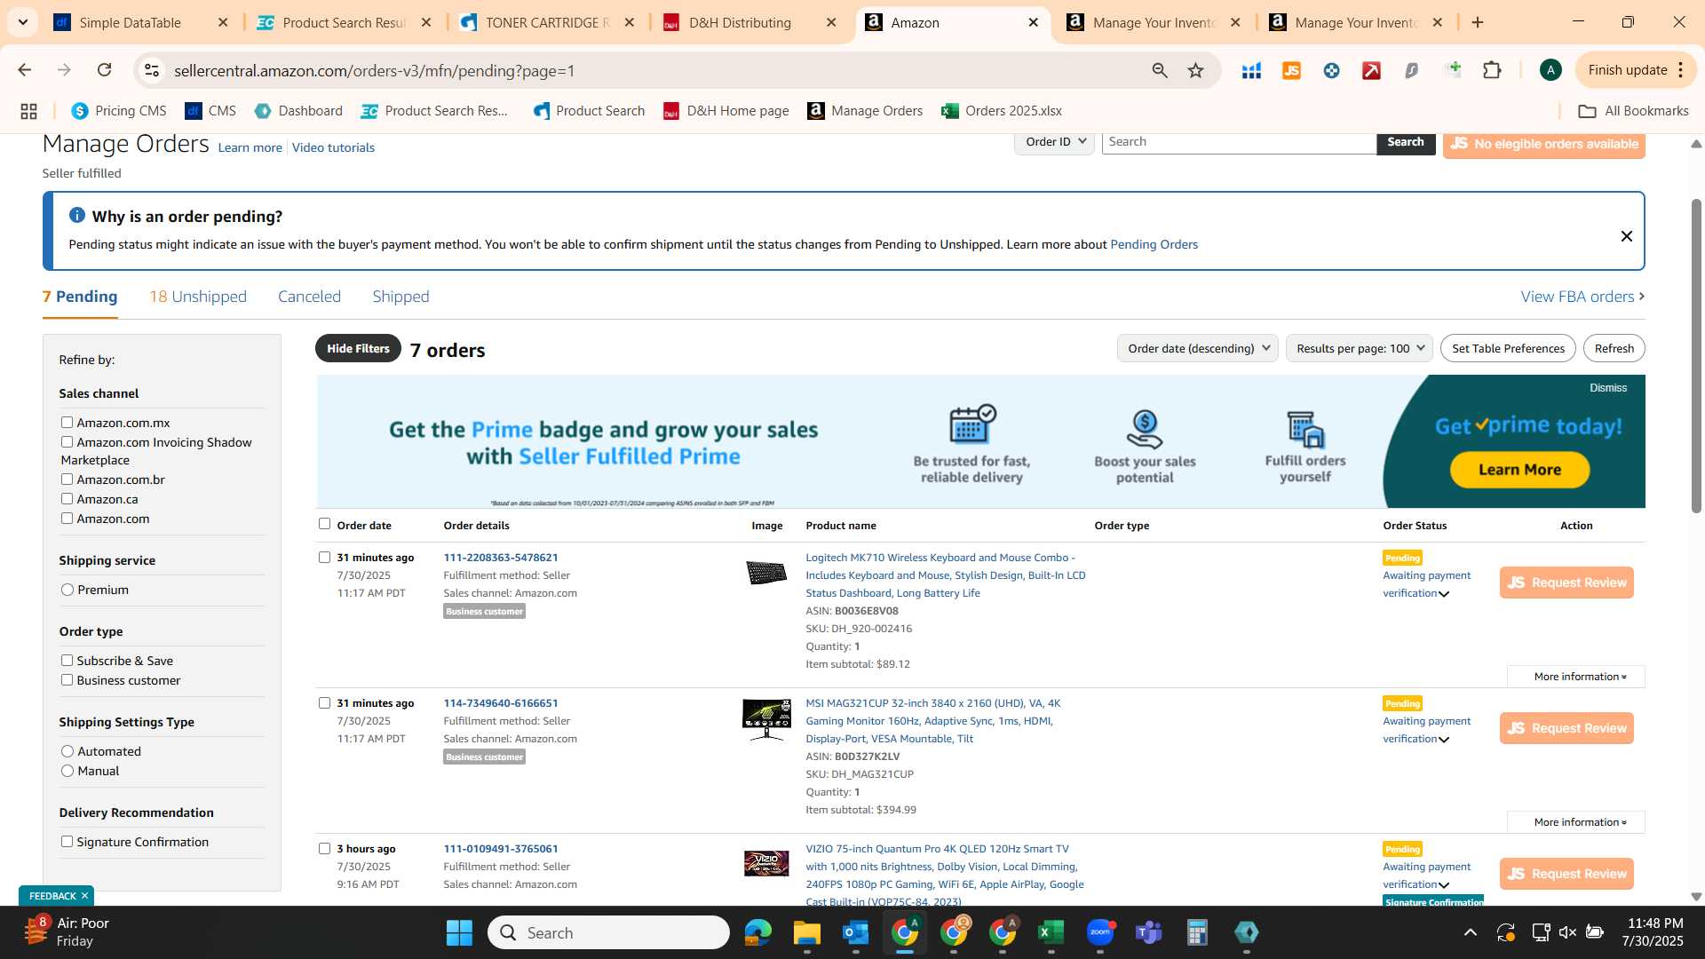The image size is (1705, 959).
Task: Check the Amazon.com.br sales channel
Action: click(x=67, y=479)
